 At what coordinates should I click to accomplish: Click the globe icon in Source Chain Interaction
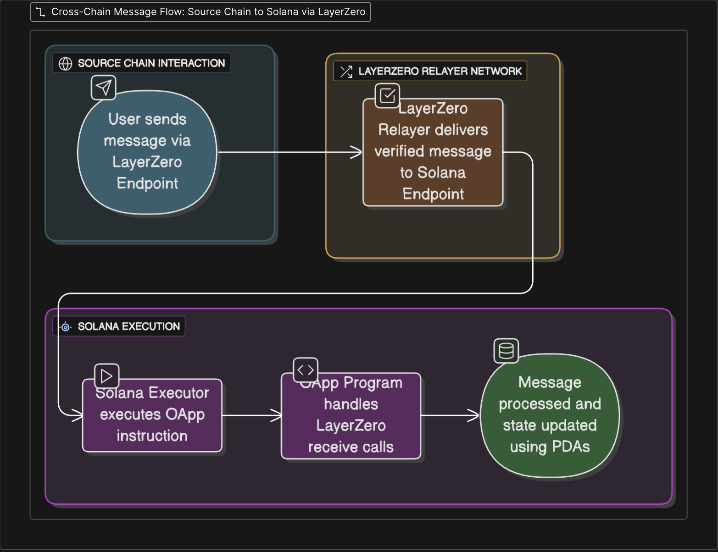[66, 64]
